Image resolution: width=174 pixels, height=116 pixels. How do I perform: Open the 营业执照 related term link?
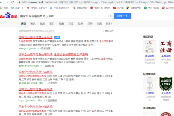click(x=150, y=56)
